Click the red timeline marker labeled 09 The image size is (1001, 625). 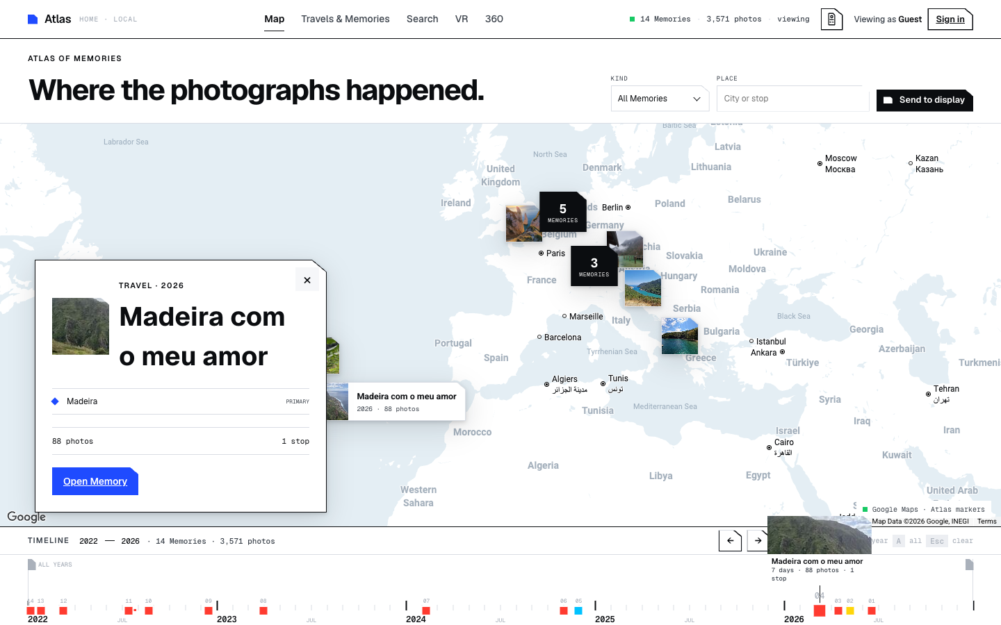pos(209,610)
